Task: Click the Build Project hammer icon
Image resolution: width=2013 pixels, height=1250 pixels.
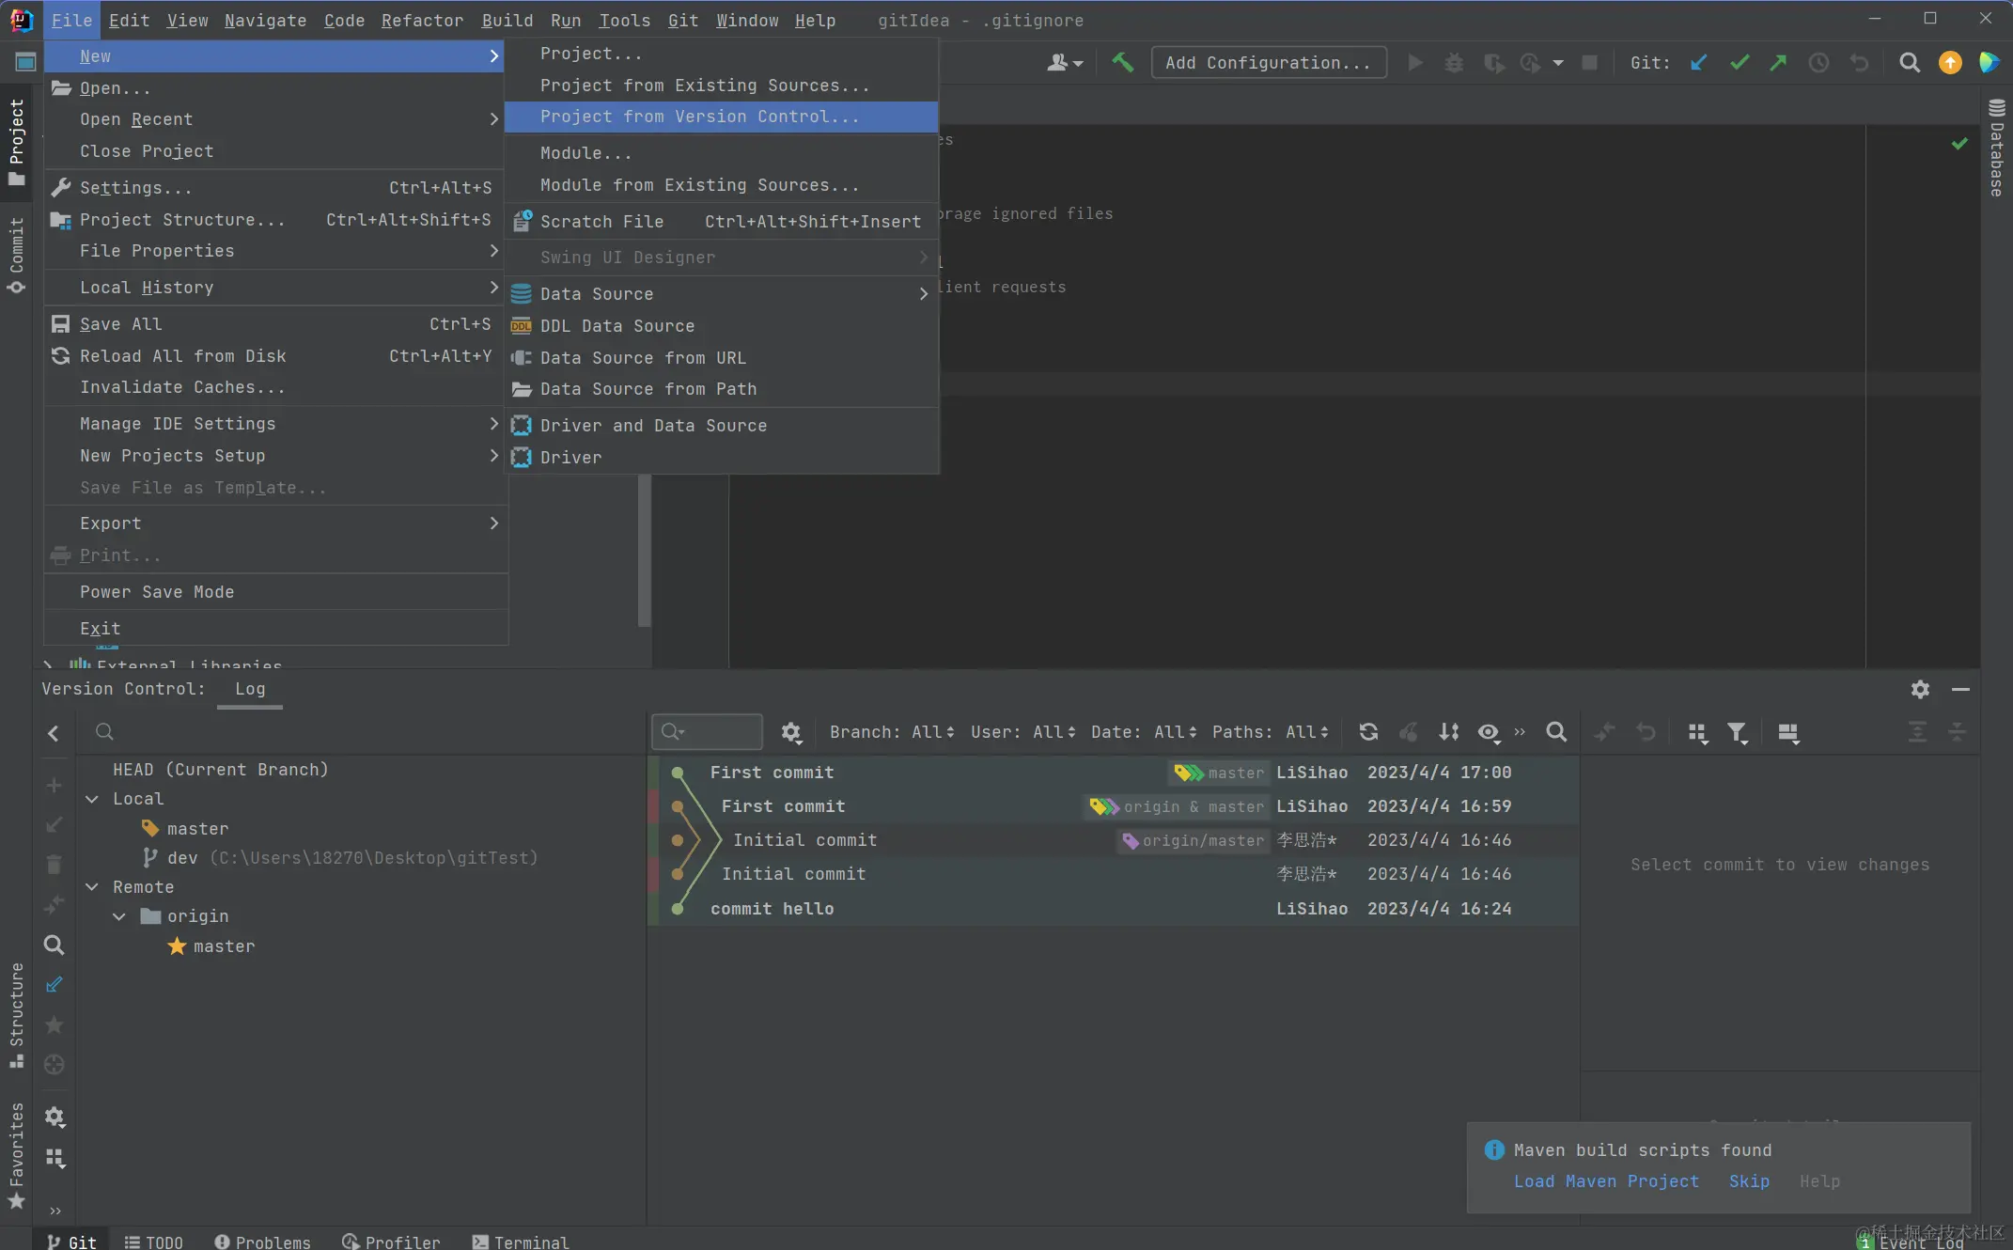Action: click(x=1122, y=63)
